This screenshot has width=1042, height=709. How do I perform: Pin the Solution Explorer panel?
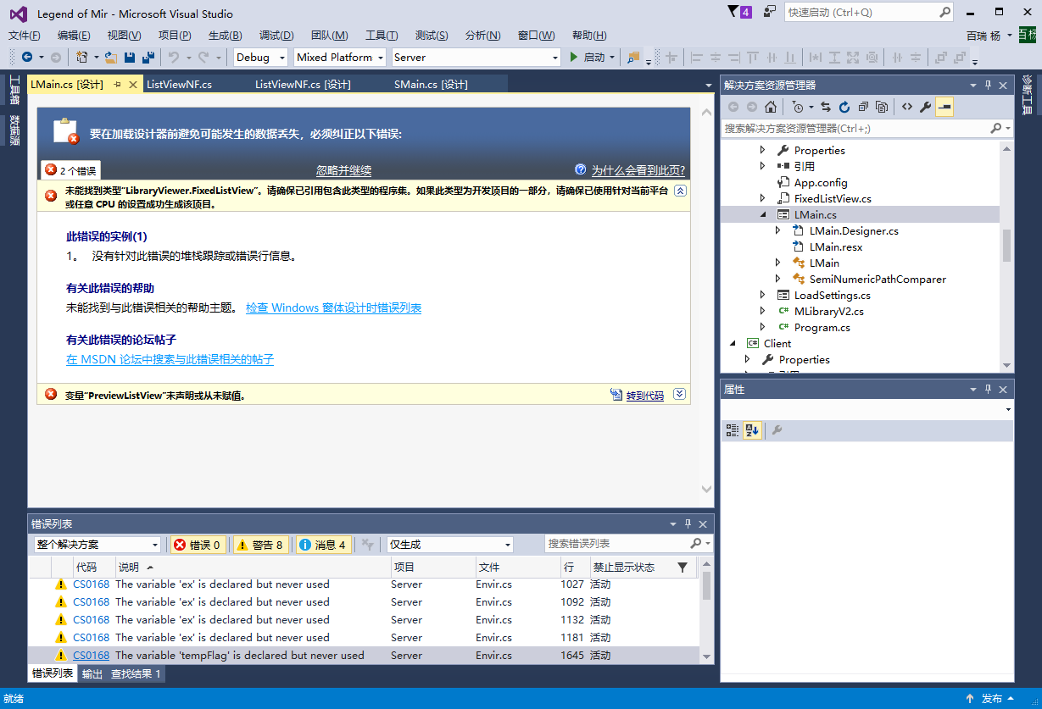coord(988,86)
